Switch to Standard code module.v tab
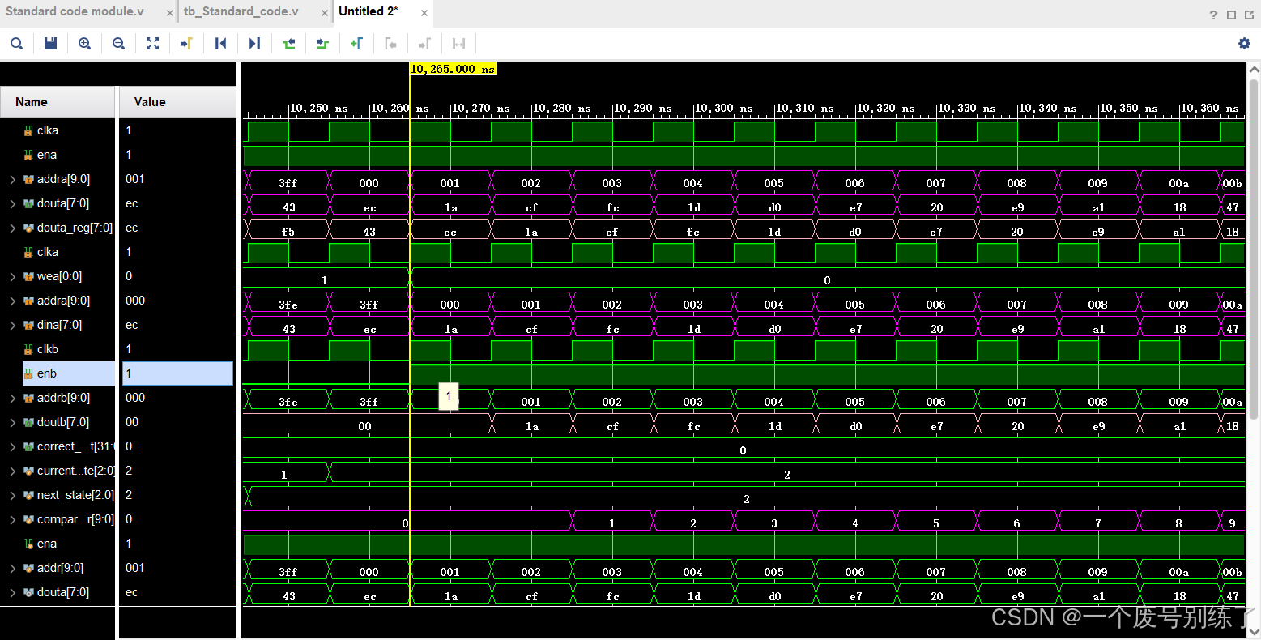The image size is (1261, 640). point(75,11)
